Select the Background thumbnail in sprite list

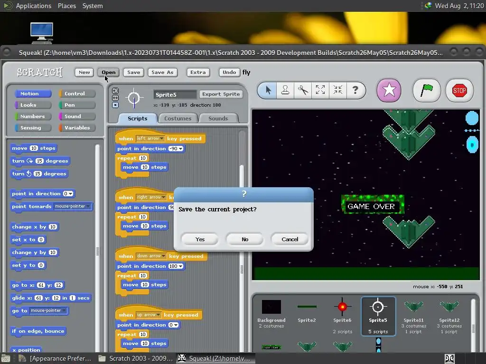[x=271, y=314]
